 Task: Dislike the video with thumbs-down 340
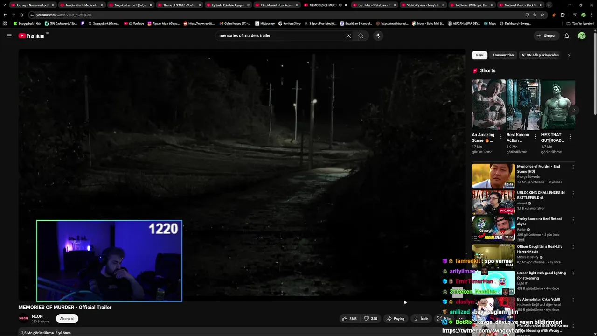point(371,319)
